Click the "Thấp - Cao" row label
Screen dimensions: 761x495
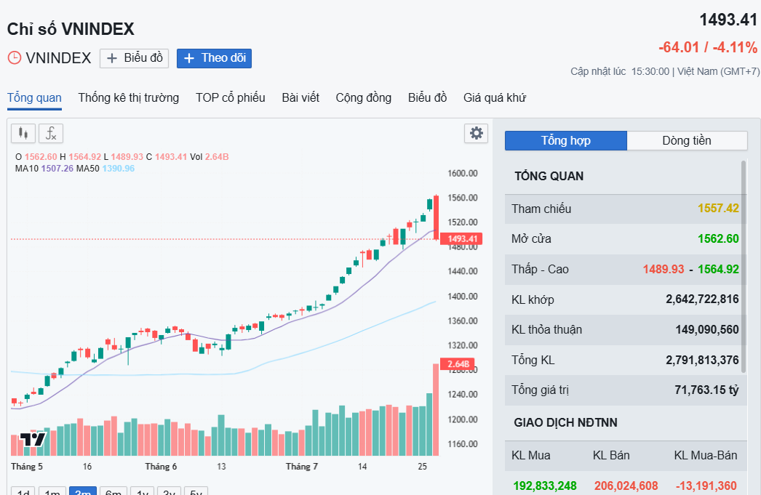540,270
